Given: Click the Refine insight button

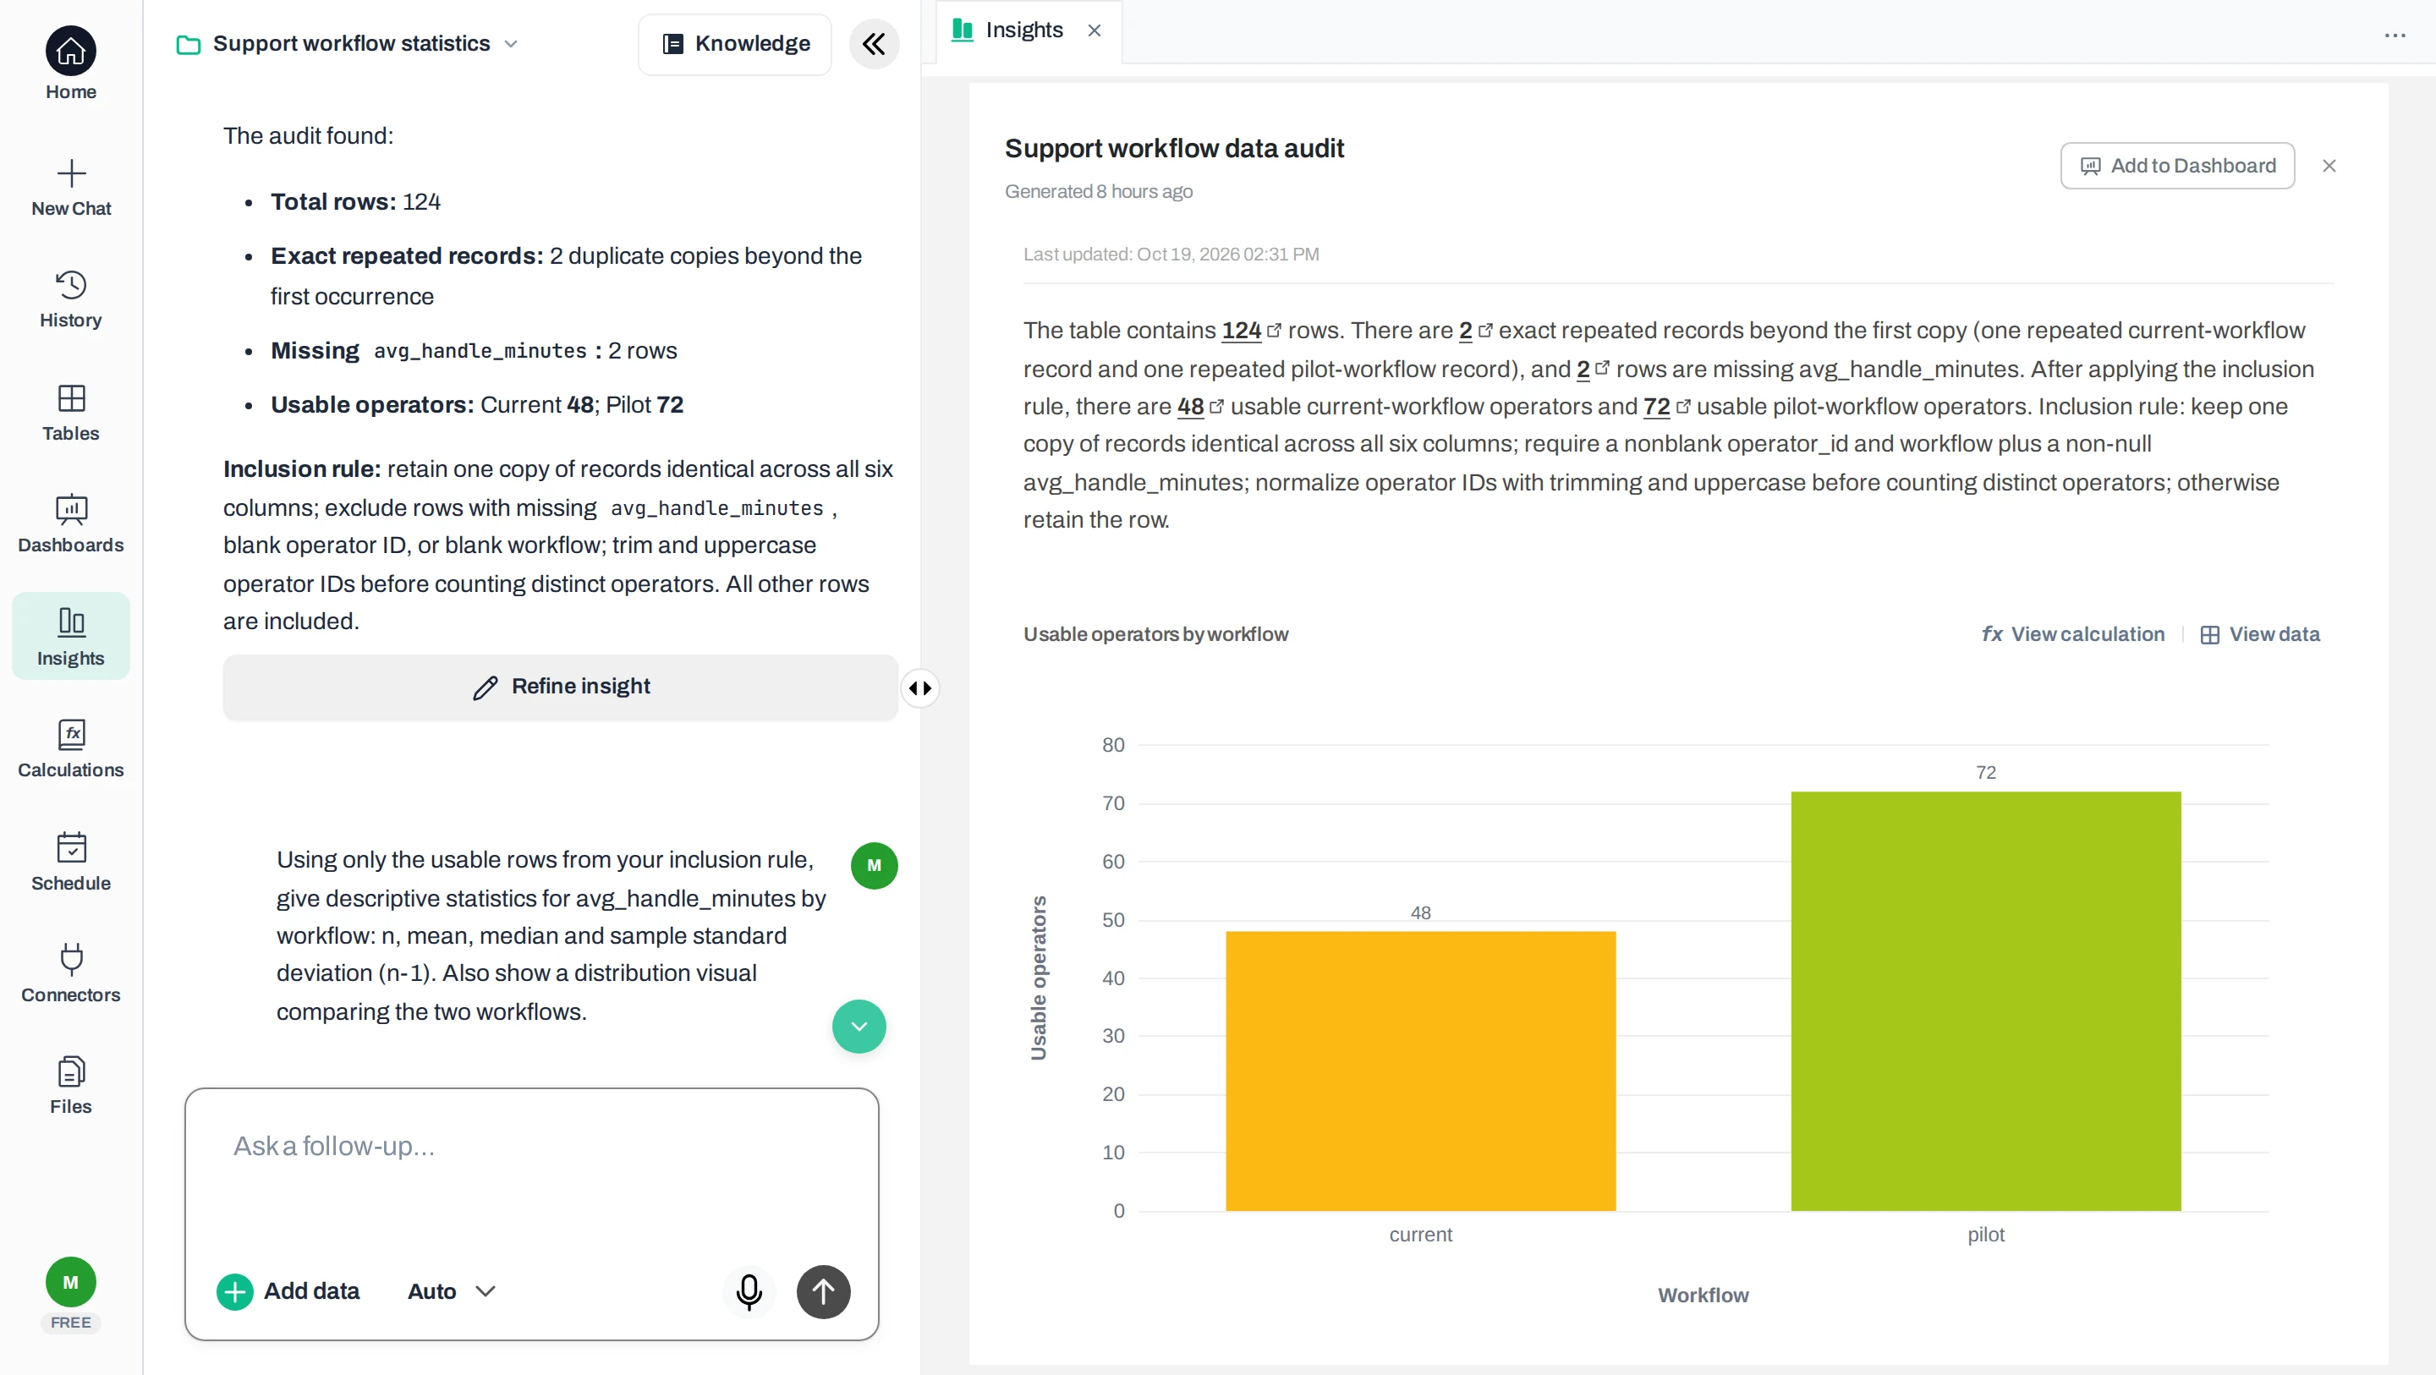Looking at the screenshot, I should pos(560,687).
